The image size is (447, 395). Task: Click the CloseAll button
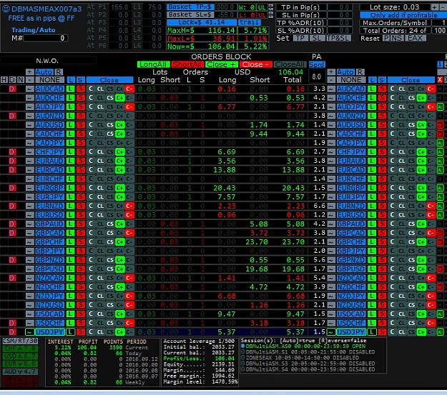(290, 65)
